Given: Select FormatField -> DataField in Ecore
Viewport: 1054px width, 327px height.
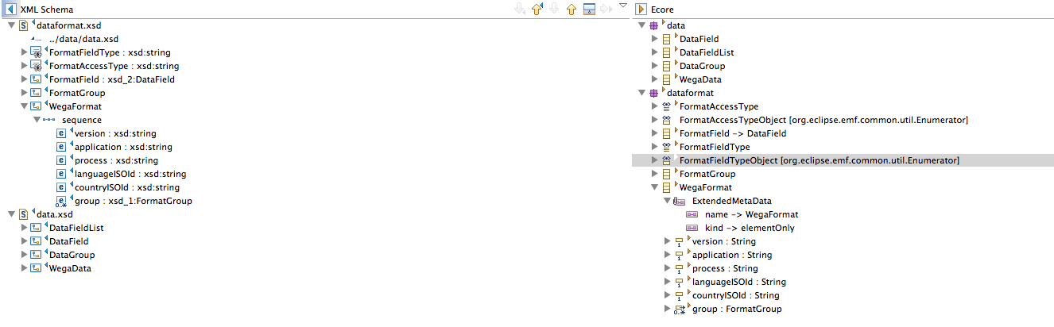Looking at the screenshot, I should click(x=733, y=133).
